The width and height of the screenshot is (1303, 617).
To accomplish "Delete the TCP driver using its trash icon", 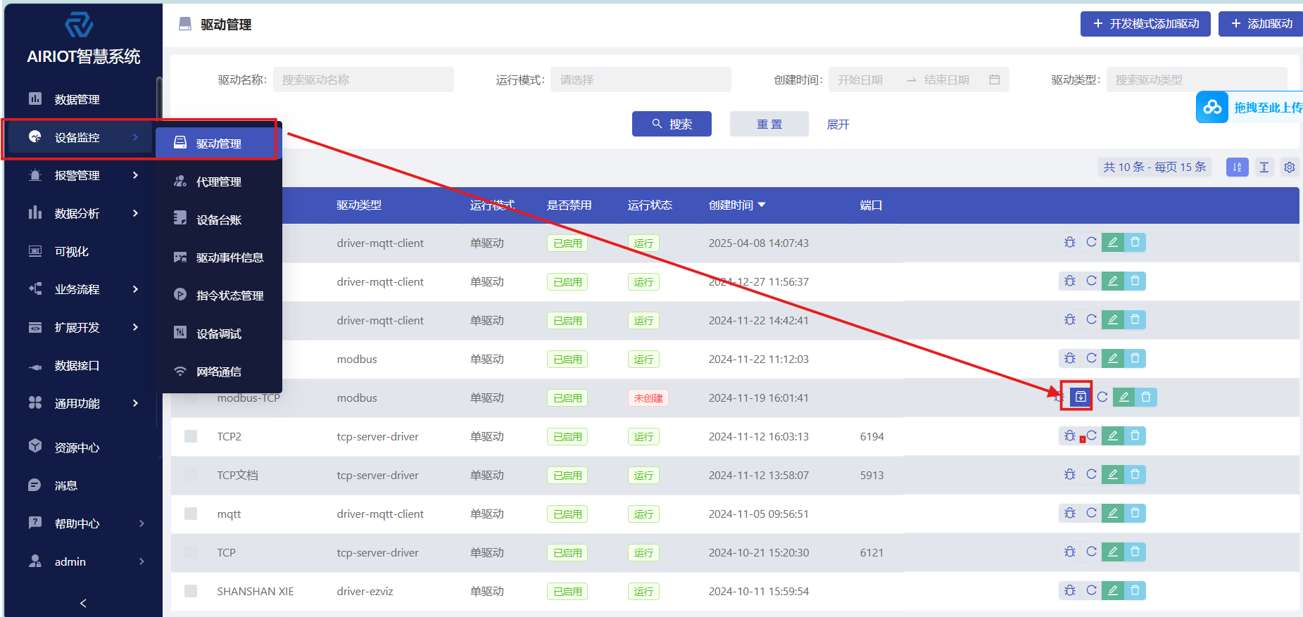I will click(1135, 552).
